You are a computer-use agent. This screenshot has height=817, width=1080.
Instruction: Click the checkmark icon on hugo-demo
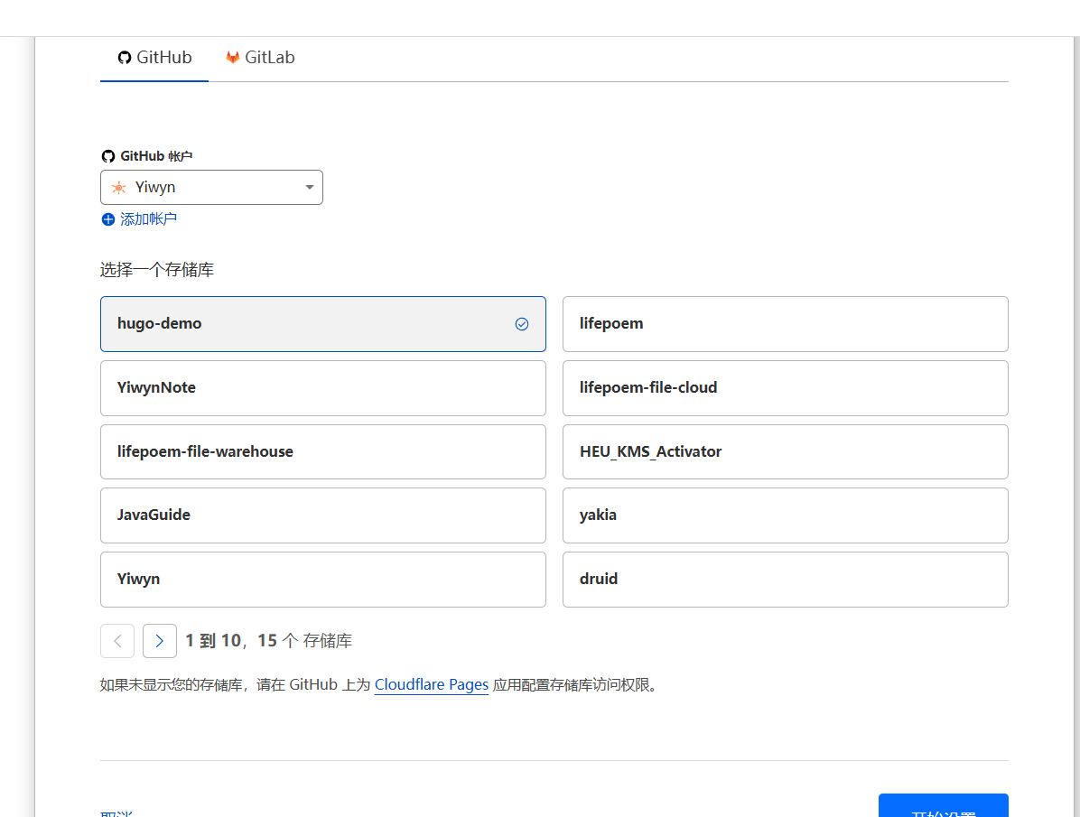(x=522, y=324)
